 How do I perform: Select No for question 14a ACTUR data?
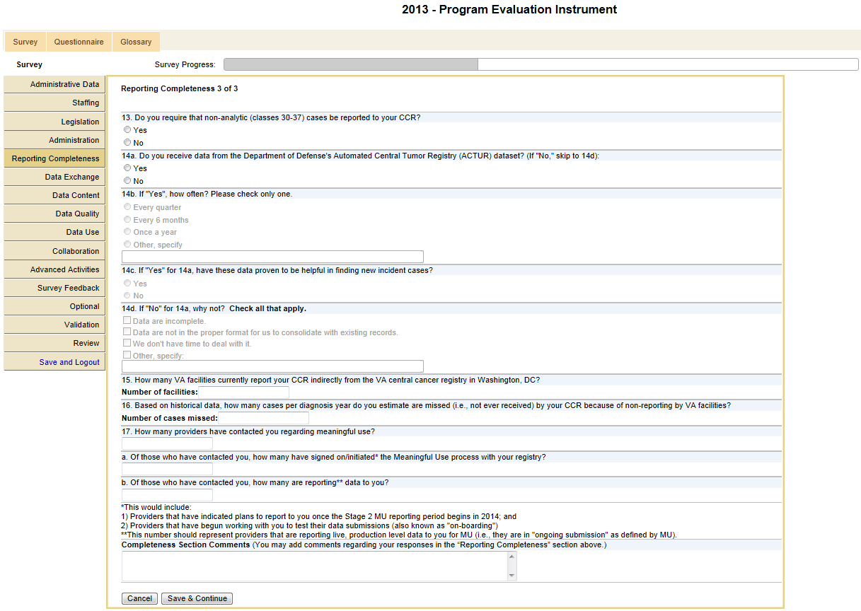pyautogui.click(x=127, y=181)
